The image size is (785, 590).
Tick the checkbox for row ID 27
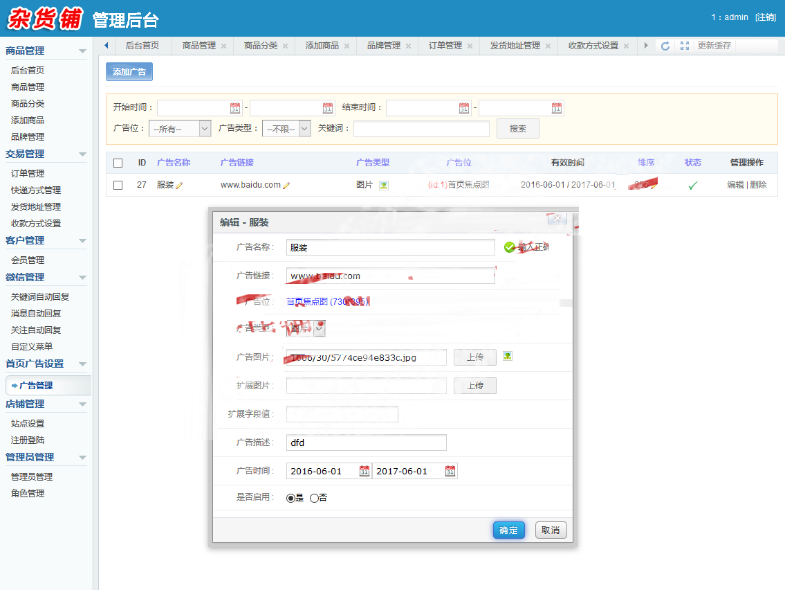coord(118,185)
